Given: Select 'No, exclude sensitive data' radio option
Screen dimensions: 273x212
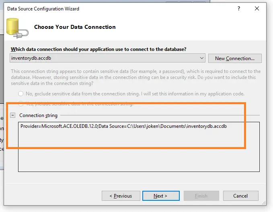Looking at the screenshot, I should [x=21, y=94].
